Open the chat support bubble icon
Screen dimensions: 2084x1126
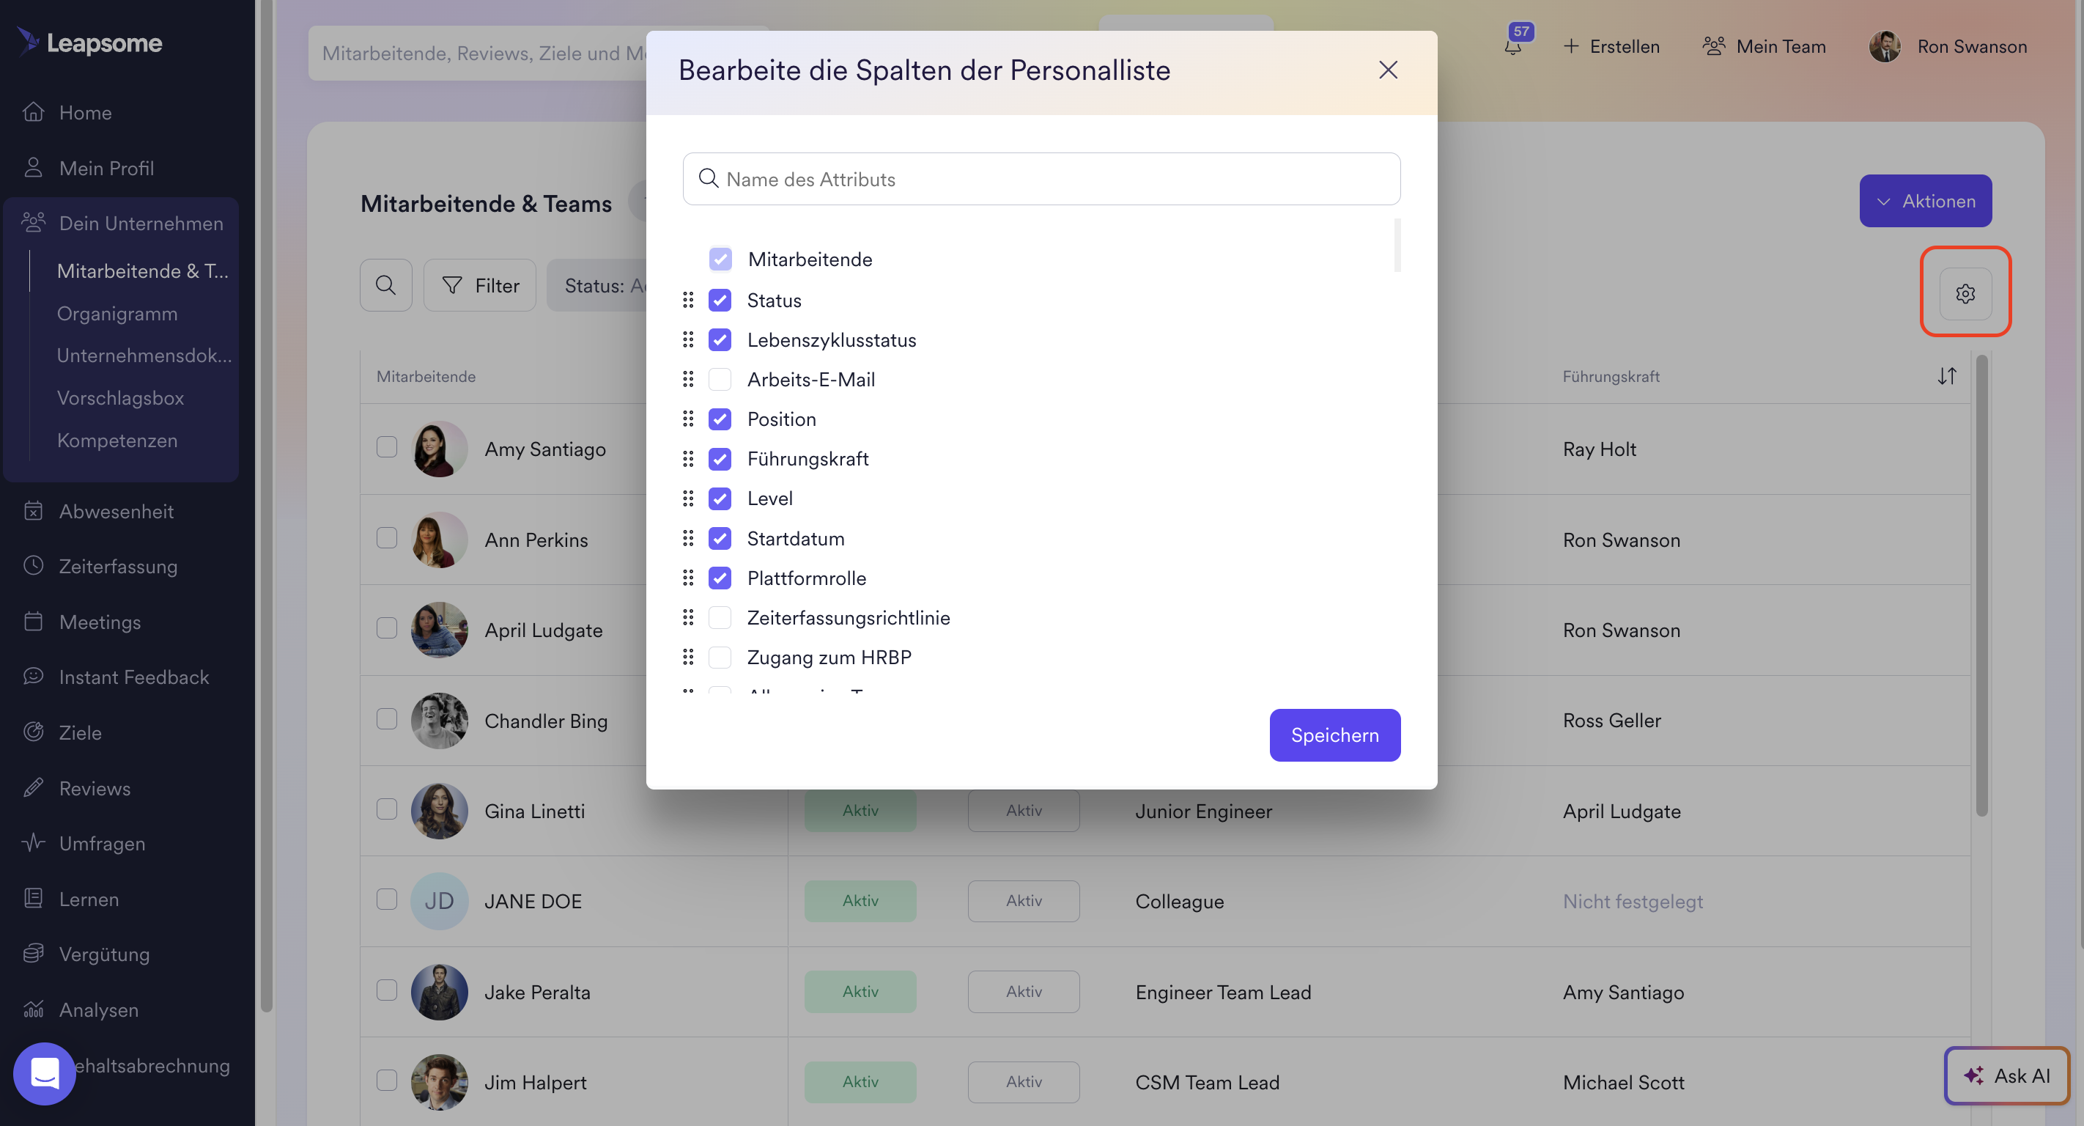click(x=45, y=1072)
